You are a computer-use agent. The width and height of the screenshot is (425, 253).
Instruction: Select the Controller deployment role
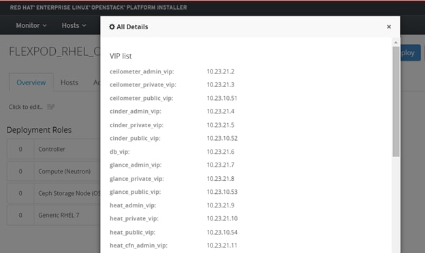[54, 149]
